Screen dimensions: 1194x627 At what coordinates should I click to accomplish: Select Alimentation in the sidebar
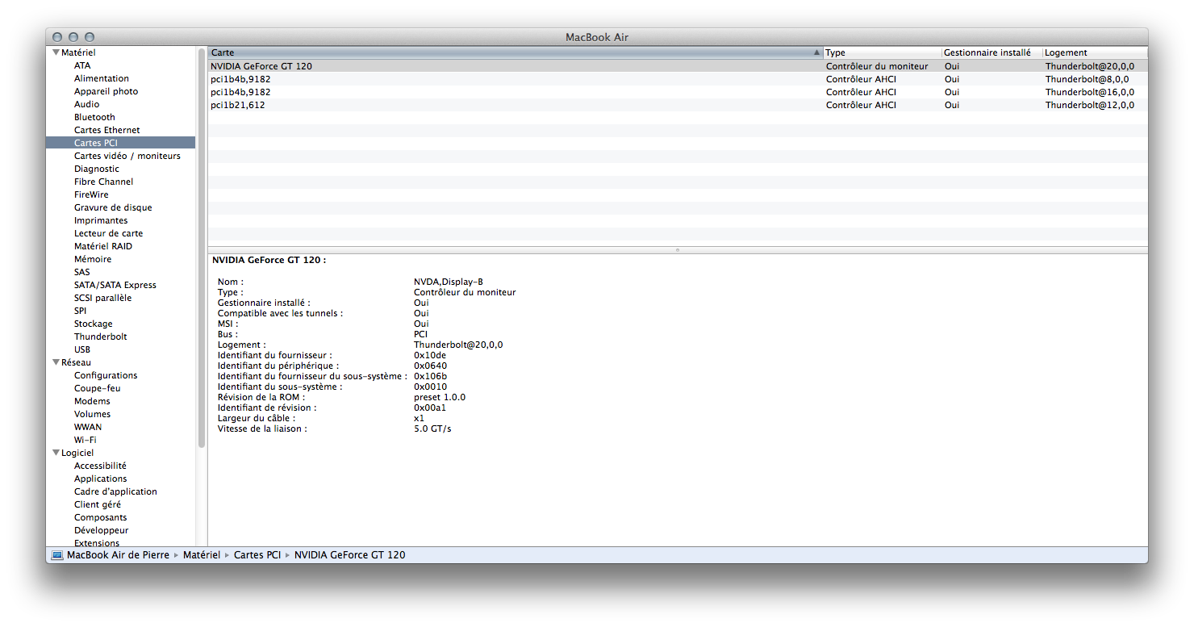coord(102,78)
